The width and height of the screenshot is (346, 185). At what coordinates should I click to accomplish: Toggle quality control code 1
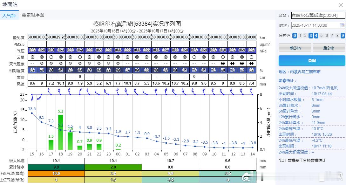tap(300, 36)
